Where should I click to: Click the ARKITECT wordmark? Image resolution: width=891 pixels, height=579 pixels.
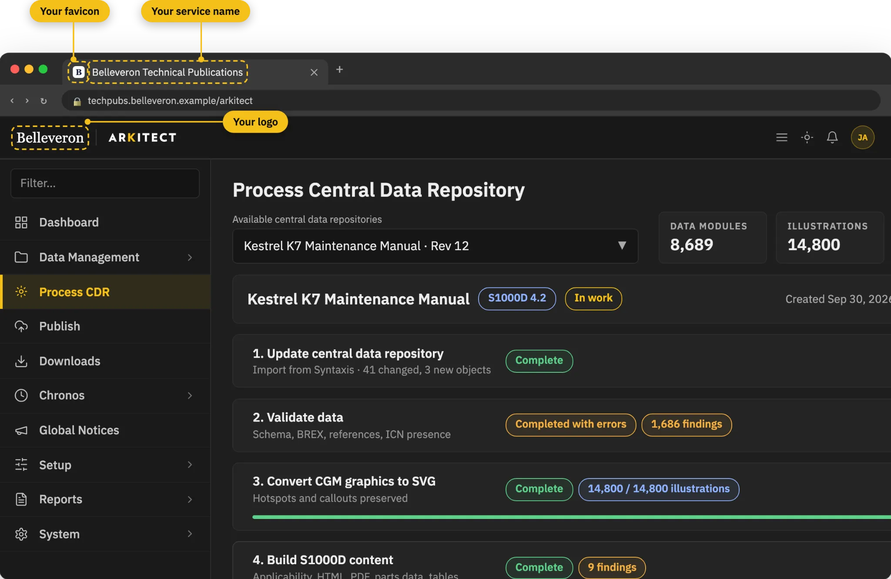[143, 137]
